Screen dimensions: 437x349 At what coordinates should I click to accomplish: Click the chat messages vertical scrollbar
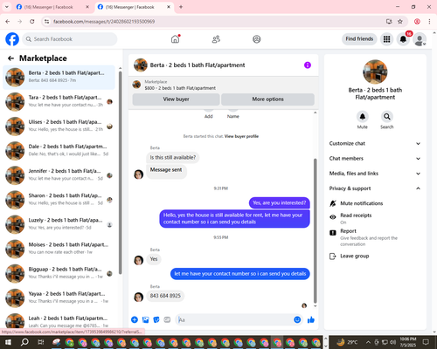315,229
